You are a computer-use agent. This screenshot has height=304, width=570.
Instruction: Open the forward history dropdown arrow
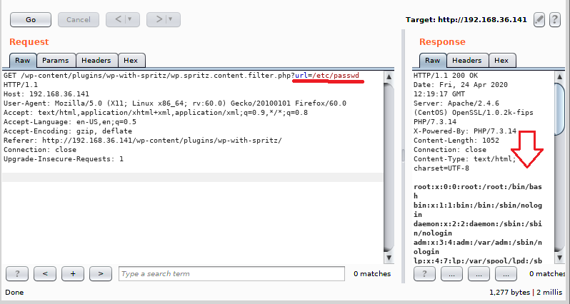pyautogui.click(x=171, y=19)
